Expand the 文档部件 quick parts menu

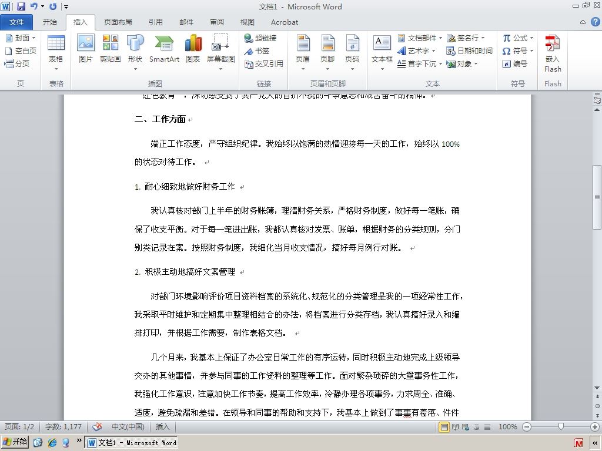pos(420,38)
